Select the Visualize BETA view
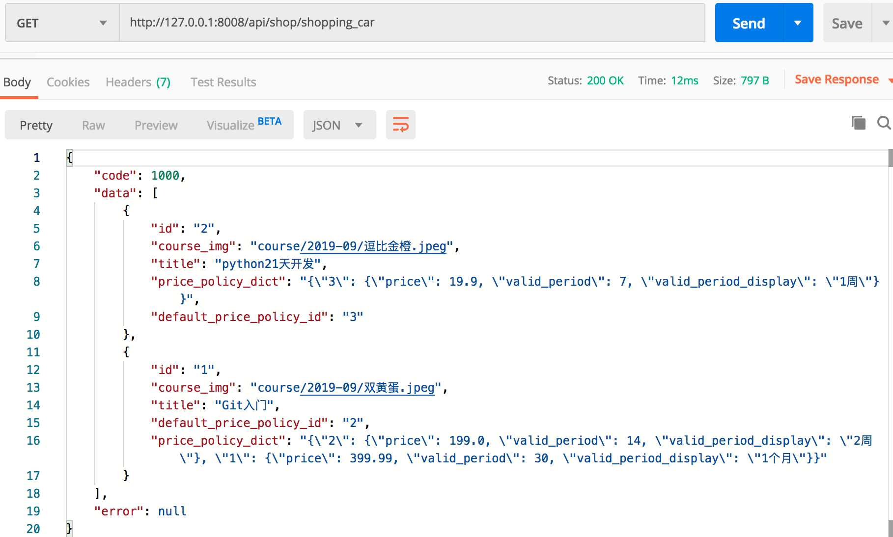 pyautogui.click(x=244, y=124)
